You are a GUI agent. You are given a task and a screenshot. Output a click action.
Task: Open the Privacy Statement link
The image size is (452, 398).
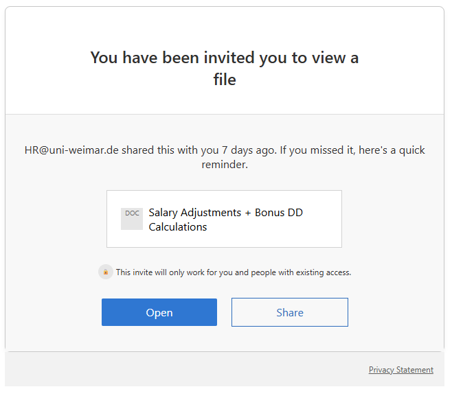coord(400,370)
